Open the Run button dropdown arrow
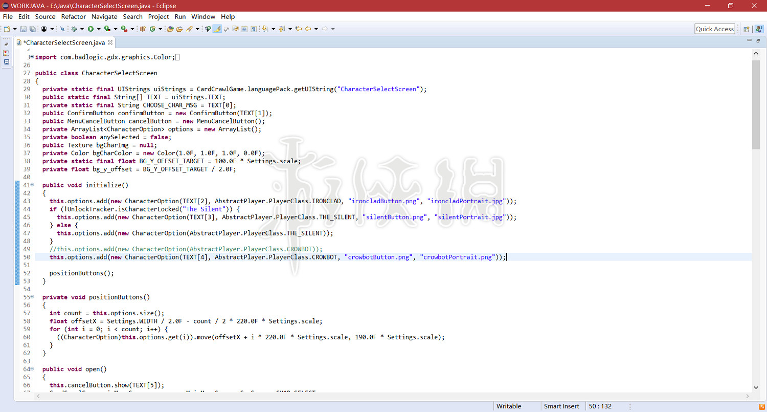The height and width of the screenshot is (412, 767). (x=98, y=29)
